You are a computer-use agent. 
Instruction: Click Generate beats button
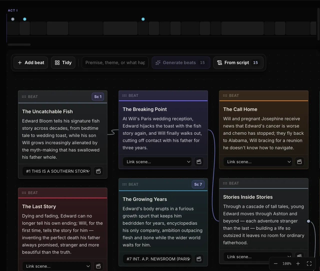[x=181, y=63]
